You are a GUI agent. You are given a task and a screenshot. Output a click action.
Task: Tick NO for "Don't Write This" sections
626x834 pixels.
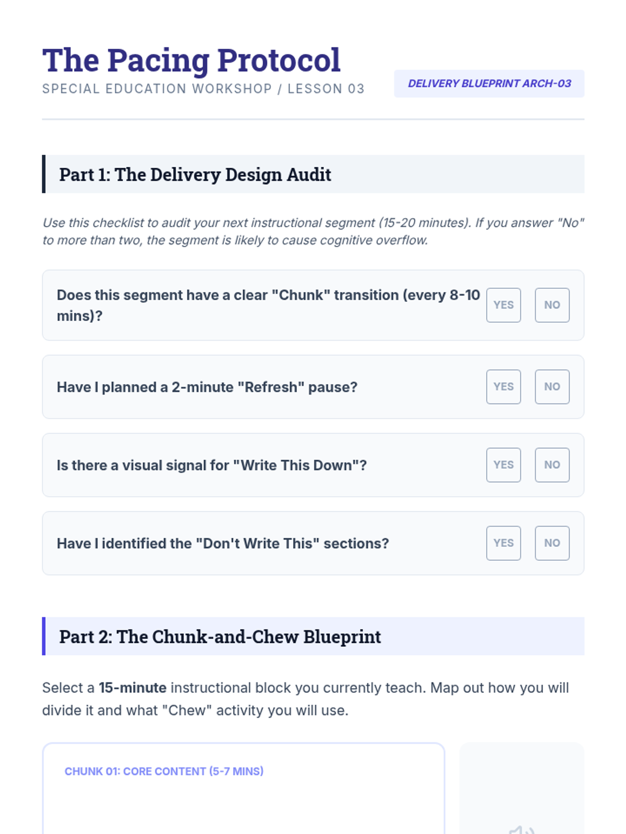coord(552,543)
